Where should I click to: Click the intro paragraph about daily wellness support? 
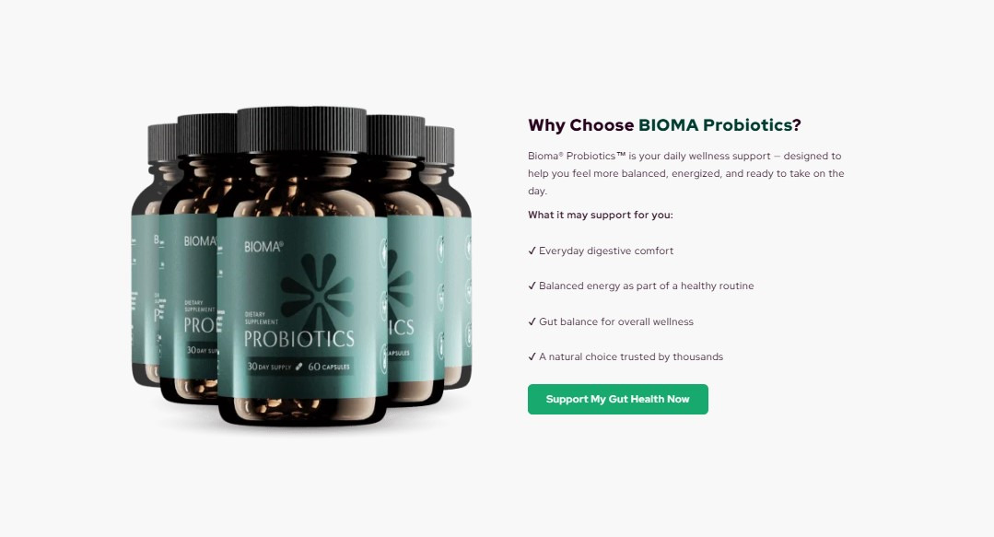(x=686, y=173)
